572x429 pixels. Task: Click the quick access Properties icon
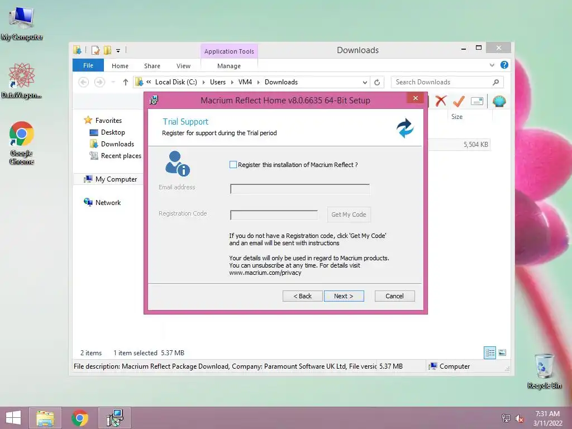[x=96, y=50]
